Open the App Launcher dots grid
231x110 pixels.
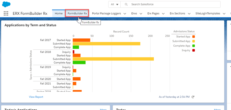[x=6, y=13]
